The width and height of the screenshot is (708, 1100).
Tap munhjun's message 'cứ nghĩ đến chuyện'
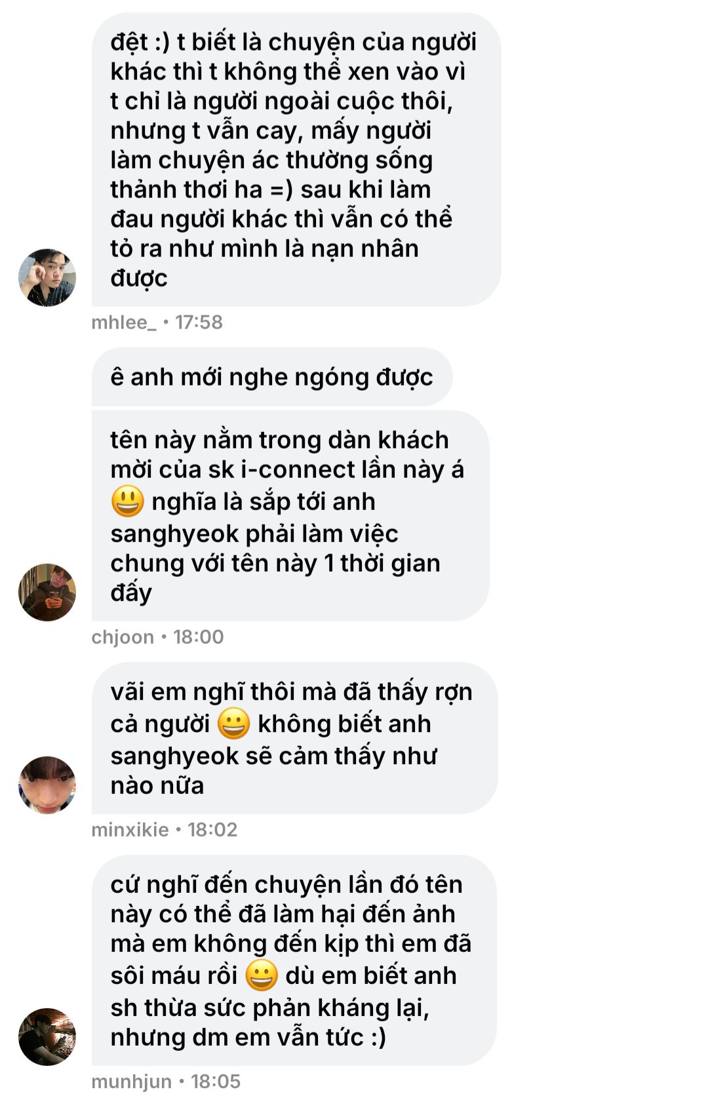click(x=294, y=960)
